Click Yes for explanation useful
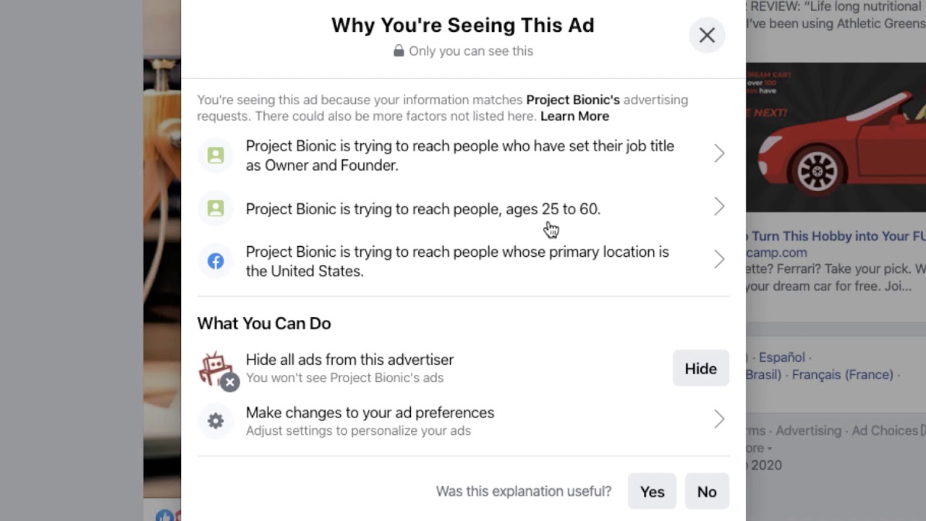Screen dimensions: 926x521 tap(652, 491)
